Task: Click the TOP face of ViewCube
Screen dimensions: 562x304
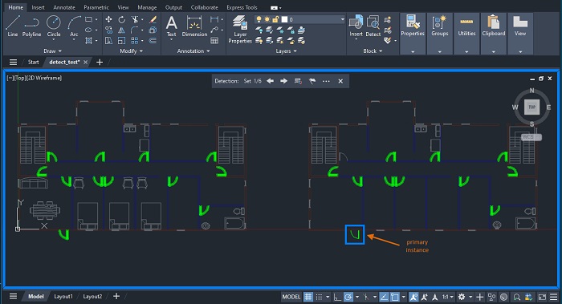Action: pyautogui.click(x=531, y=107)
